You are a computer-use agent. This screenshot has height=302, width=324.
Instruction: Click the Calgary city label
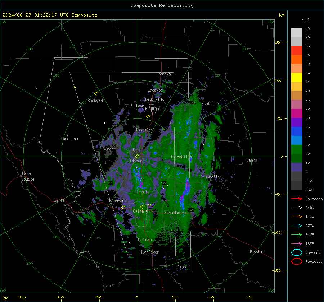click(140, 211)
